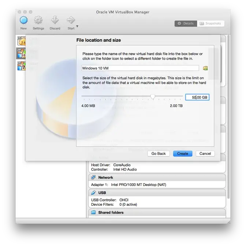
Task: Click the Network section icon
Action: pos(93,177)
